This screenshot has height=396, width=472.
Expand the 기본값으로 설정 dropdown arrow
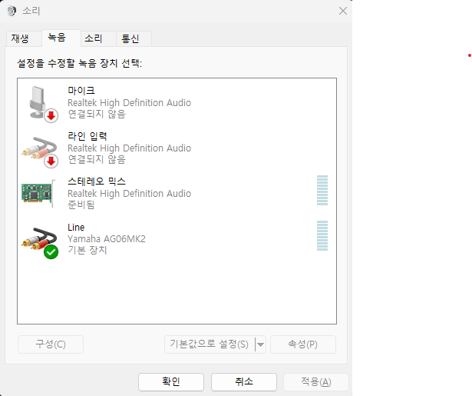[x=260, y=344]
